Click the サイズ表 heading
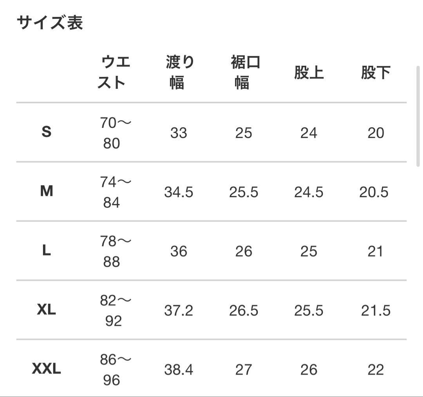 pos(50,23)
